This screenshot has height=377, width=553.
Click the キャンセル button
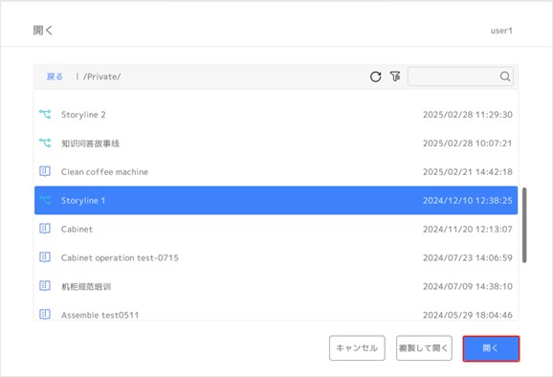click(x=357, y=348)
